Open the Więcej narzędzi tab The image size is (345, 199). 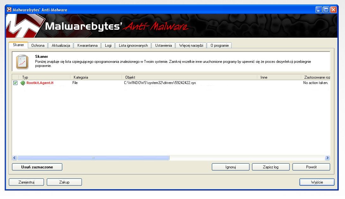191,45
